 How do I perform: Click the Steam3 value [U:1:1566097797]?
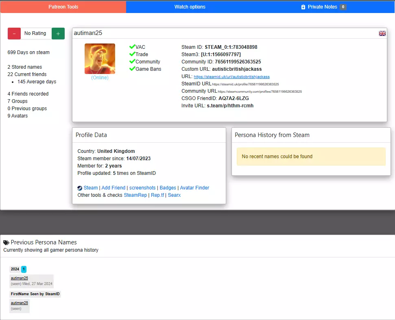click(220, 54)
